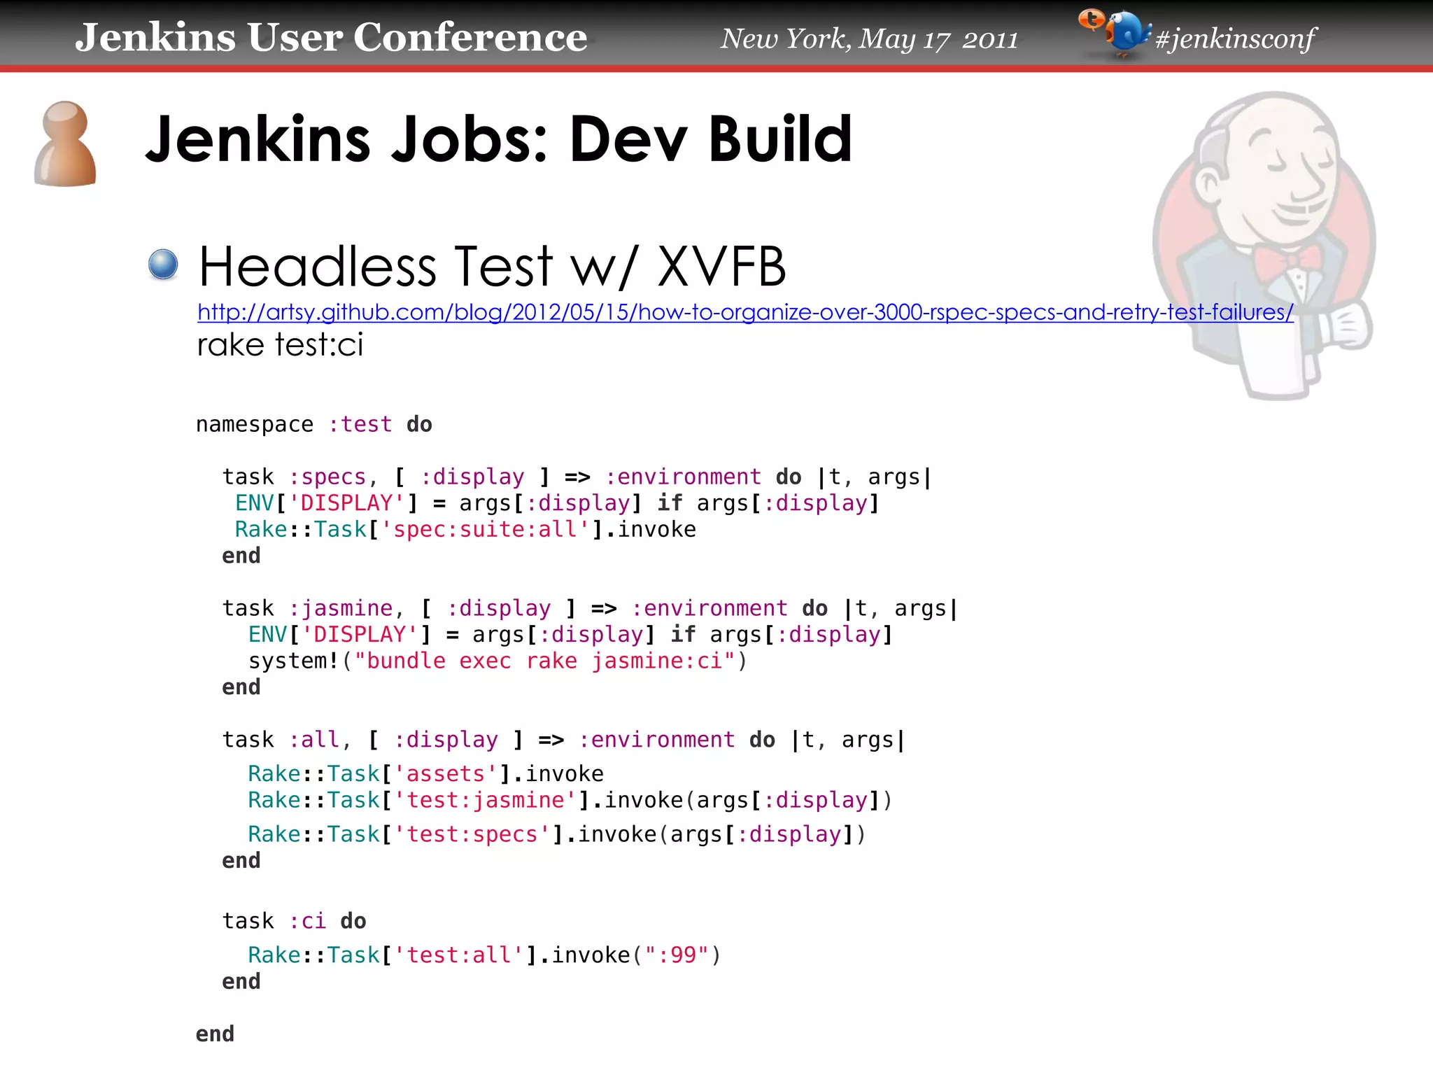Click the bundle exec rake jasmine:ci string
This screenshot has height=1075, width=1433.
[x=545, y=661]
